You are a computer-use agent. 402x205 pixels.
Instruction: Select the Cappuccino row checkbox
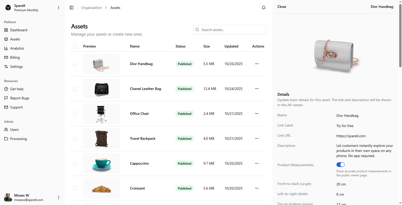click(75, 163)
